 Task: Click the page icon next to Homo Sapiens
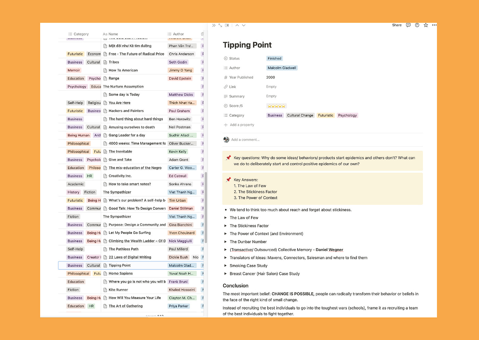tap(105, 273)
